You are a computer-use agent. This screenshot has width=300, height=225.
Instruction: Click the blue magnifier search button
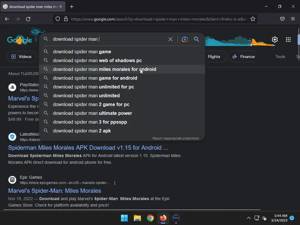[x=196, y=39]
